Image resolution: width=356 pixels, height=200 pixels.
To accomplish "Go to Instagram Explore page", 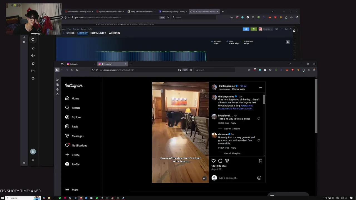I will pyautogui.click(x=73, y=117).
